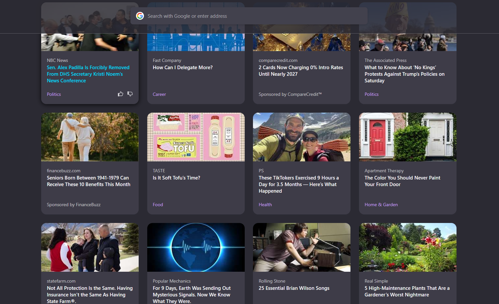Open the seniors walking thumbnail image
Image resolution: width=499 pixels, height=304 pixels.
[90, 137]
